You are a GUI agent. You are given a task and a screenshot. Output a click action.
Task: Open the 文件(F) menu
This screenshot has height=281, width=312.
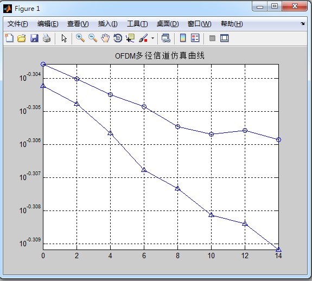tap(17, 24)
